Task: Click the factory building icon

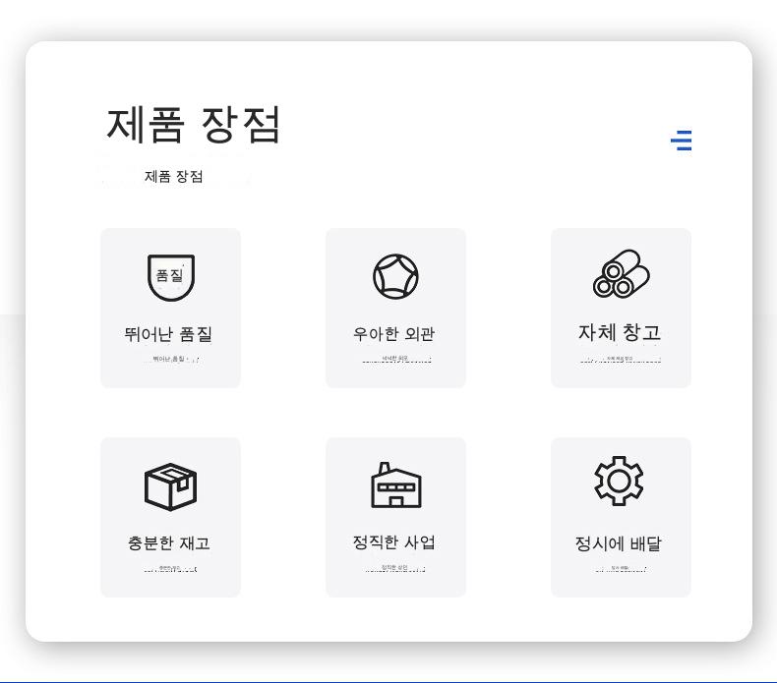Action: pos(395,484)
